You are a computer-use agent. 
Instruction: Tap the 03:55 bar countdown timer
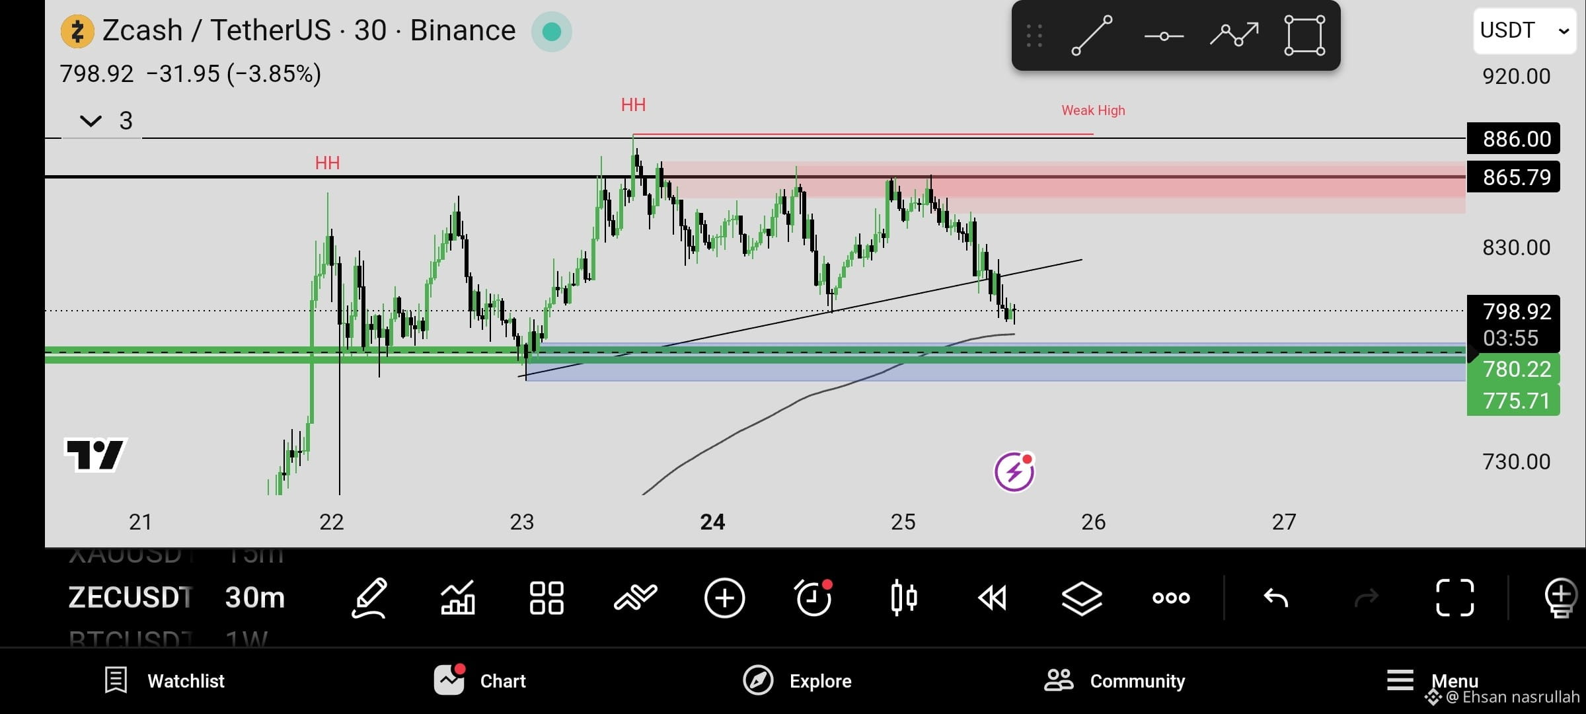pyautogui.click(x=1511, y=338)
